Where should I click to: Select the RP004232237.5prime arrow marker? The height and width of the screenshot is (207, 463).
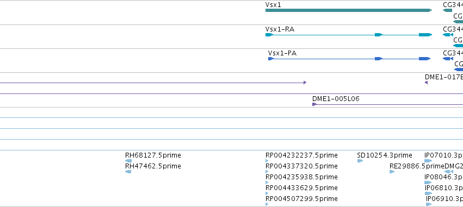(x=267, y=161)
